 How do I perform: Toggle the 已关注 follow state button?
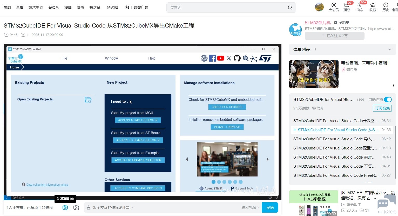[334, 36]
